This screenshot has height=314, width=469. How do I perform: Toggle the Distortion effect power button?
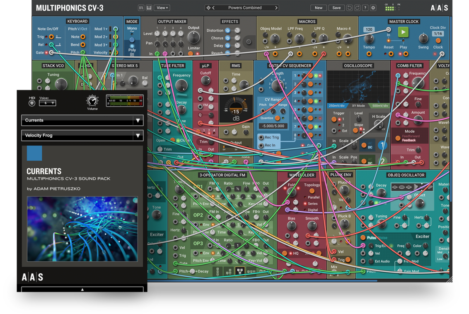[x=227, y=30]
